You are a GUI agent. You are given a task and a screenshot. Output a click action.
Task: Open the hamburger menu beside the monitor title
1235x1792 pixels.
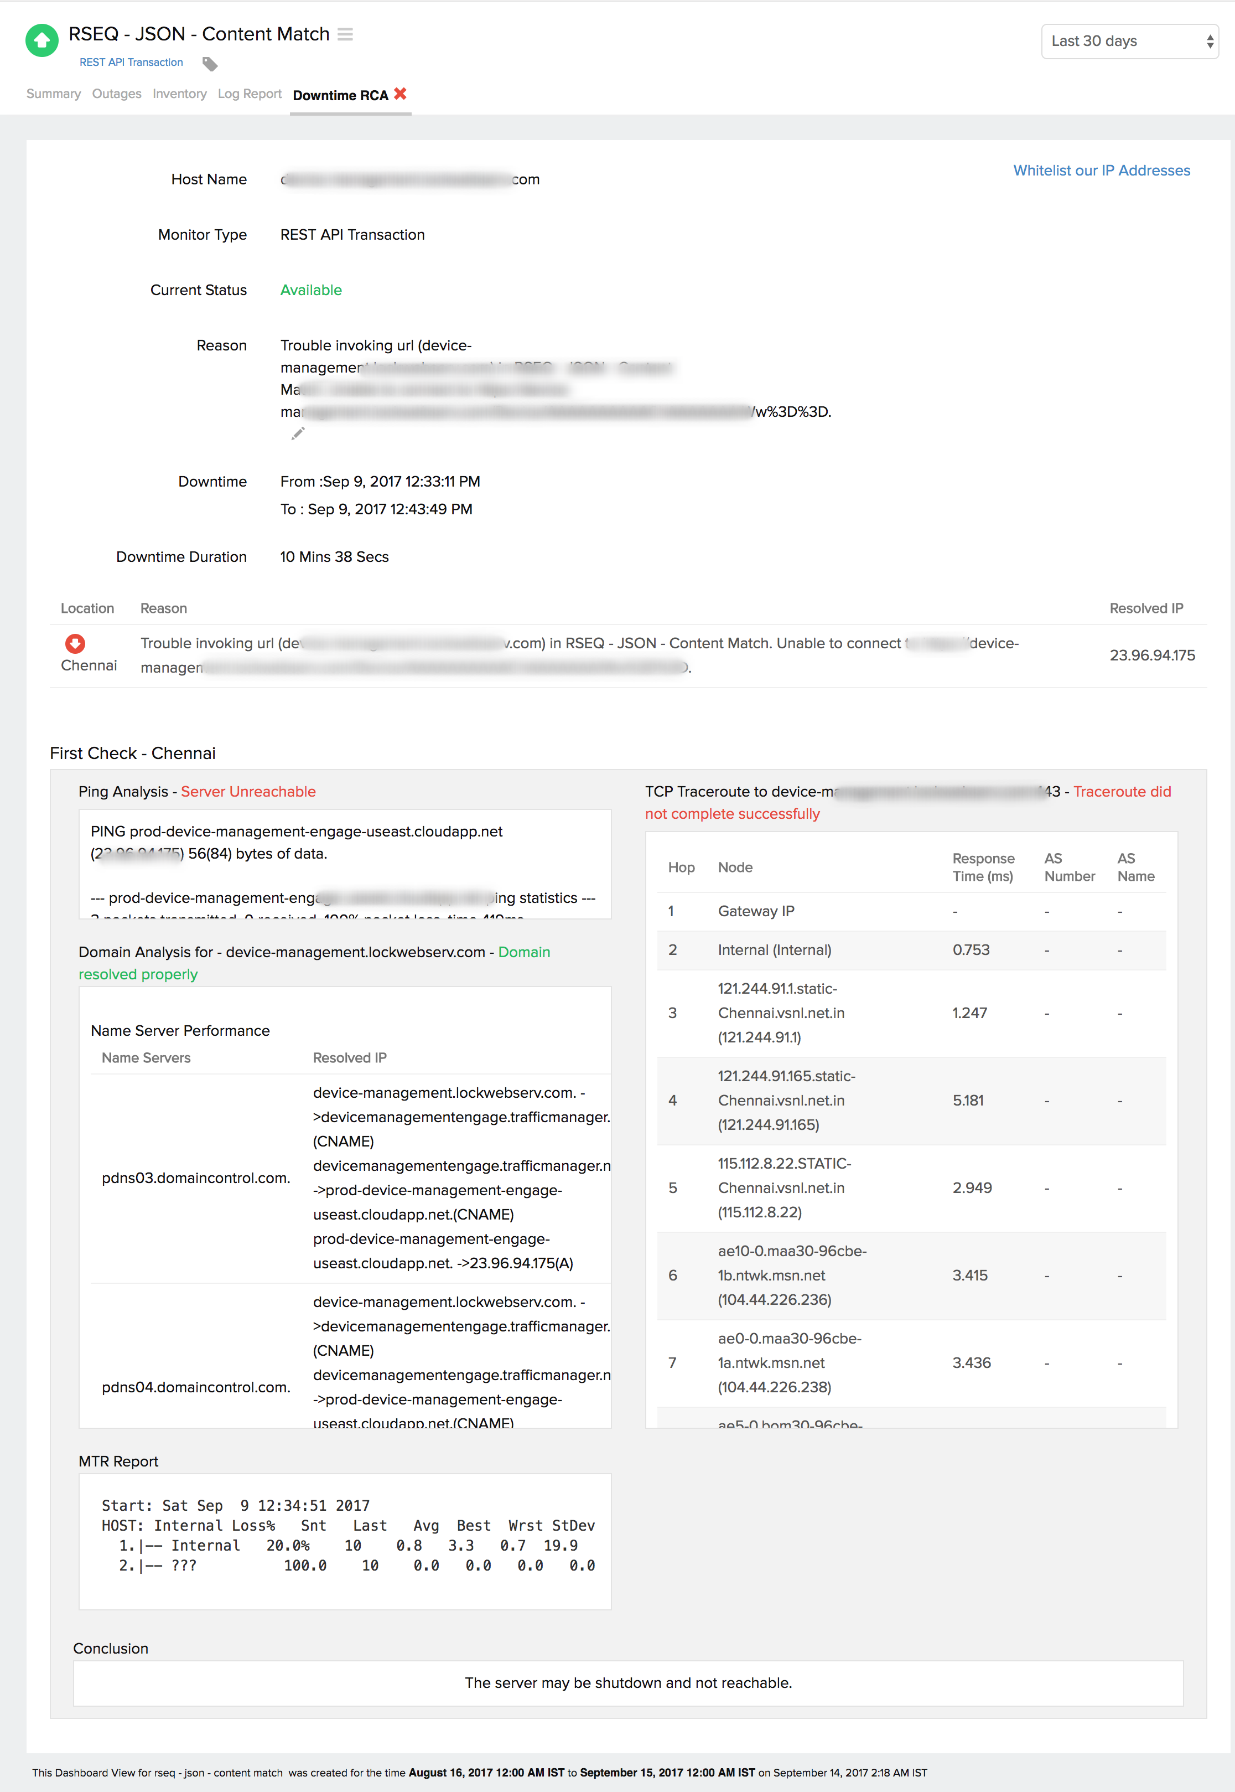point(345,34)
